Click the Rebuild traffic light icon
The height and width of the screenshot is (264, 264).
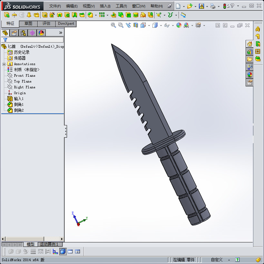pyautogui.click(x=224, y=6)
